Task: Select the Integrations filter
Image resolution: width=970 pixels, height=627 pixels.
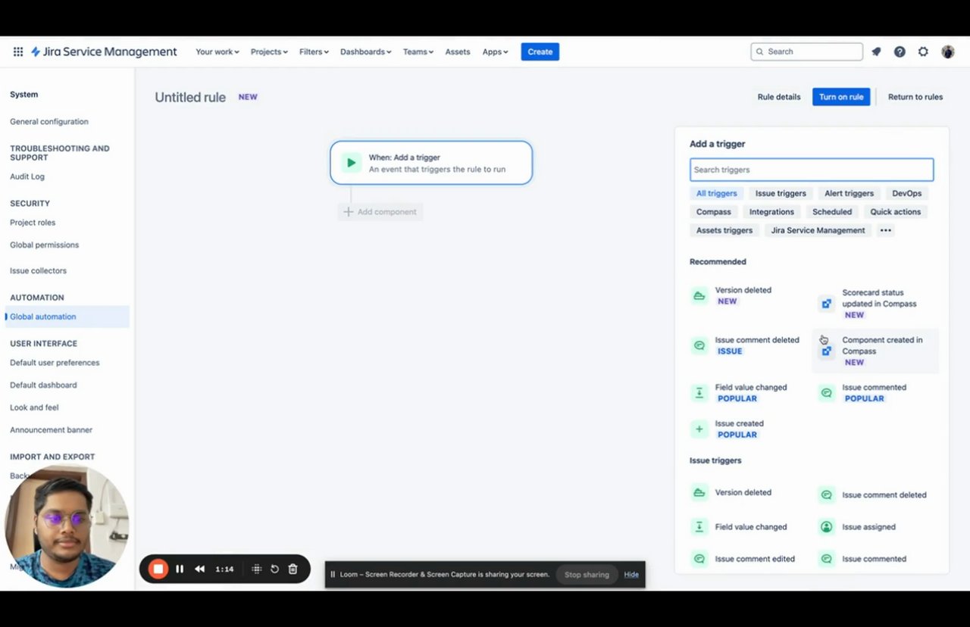Action: 771,212
